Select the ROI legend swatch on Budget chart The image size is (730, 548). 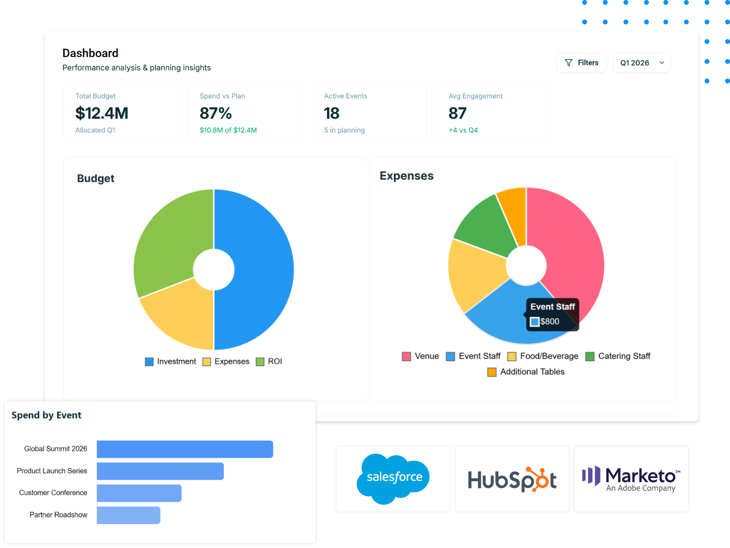tap(260, 361)
